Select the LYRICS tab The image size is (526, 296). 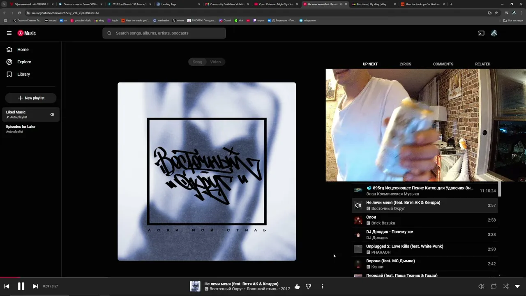point(405,64)
